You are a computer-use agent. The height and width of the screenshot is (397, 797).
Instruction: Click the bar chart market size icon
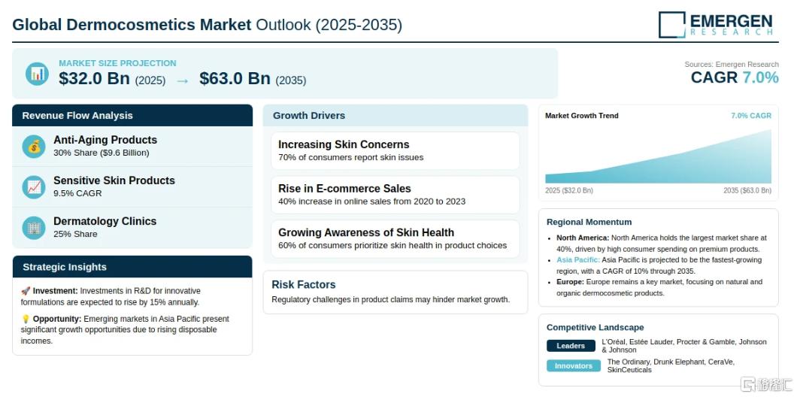click(x=37, y=74)
